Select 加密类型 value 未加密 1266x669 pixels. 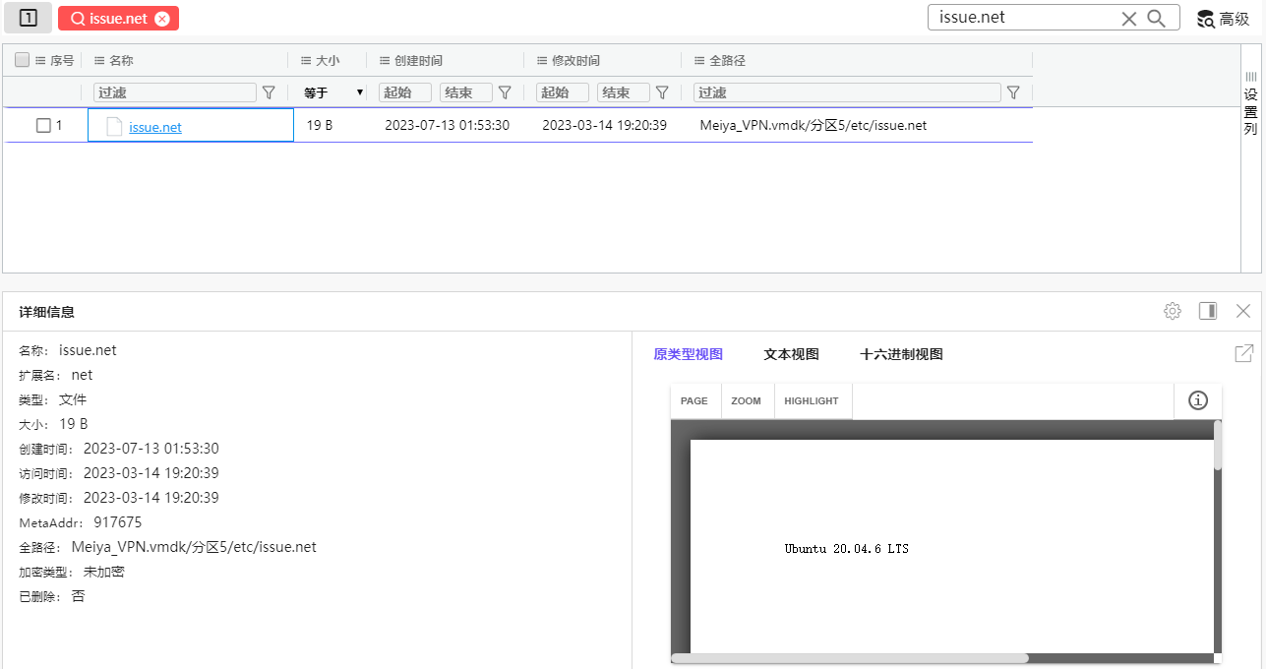coord(104,572)
